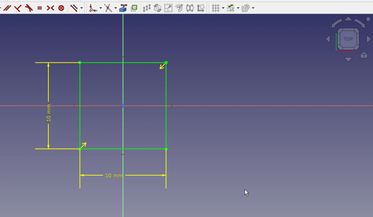Select the horizontal 10 mm dimension label
Screen dimensions: 373x217
[114, 175]
